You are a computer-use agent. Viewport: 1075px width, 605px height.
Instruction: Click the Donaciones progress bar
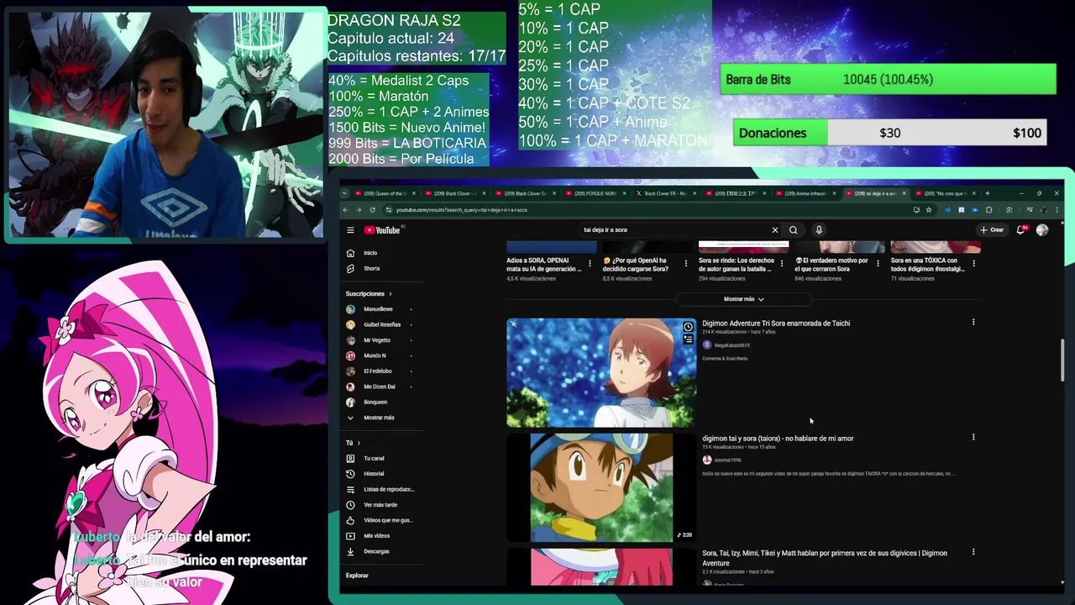(890, 133)
